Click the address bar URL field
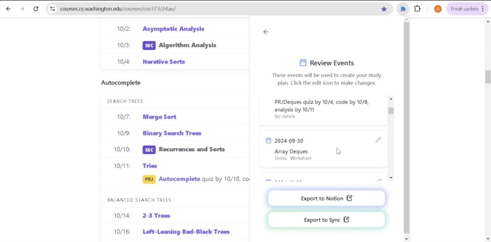This screenshot has height=242, width=491. coord(219,9)
